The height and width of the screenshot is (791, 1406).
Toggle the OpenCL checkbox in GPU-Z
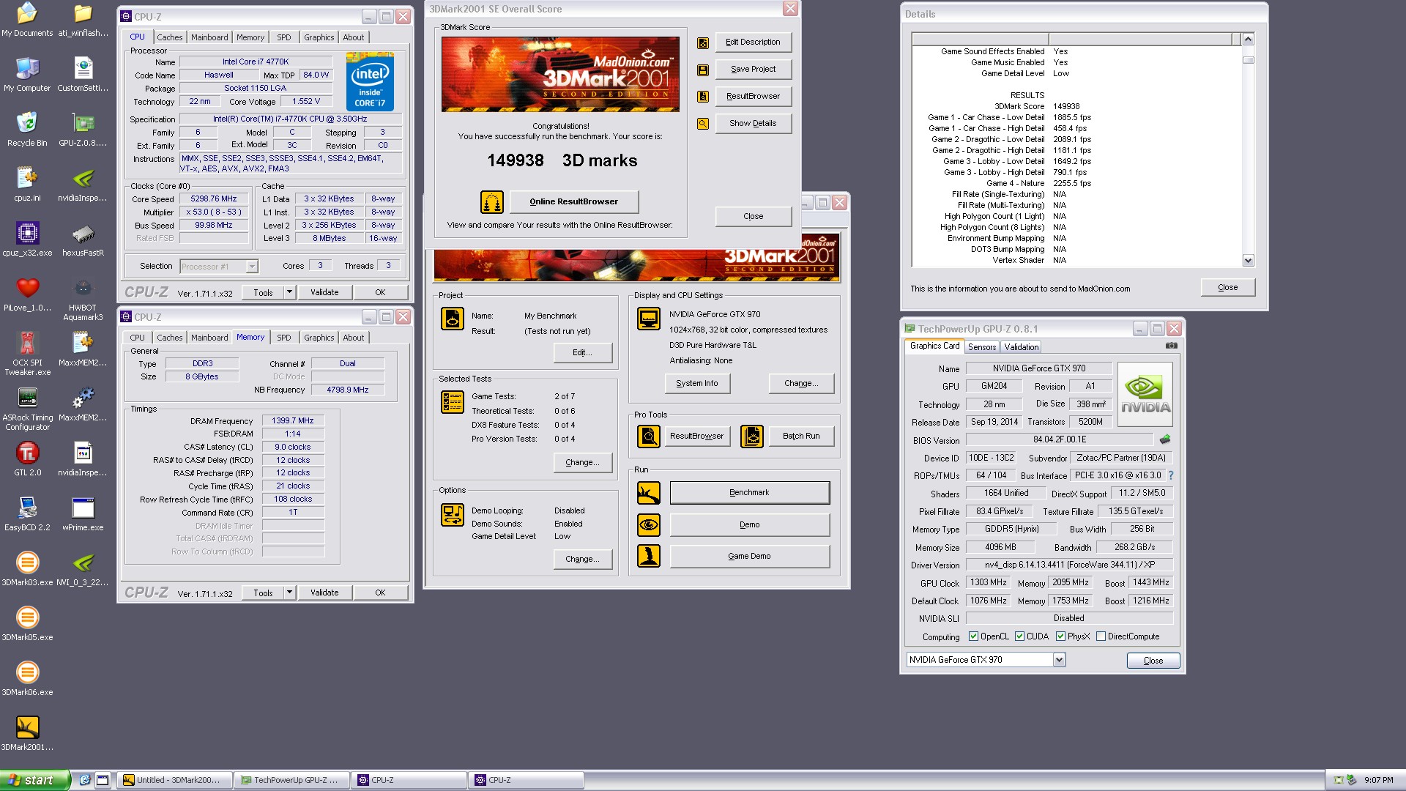(973, 636)
